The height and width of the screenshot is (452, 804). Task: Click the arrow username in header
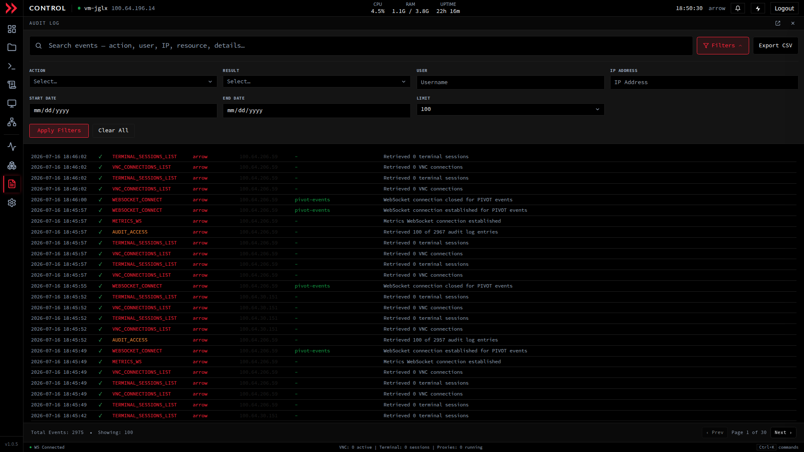717,8
